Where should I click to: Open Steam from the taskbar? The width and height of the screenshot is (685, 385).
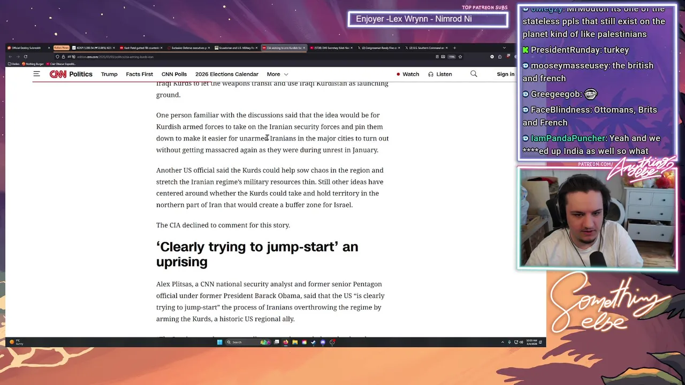313,342
